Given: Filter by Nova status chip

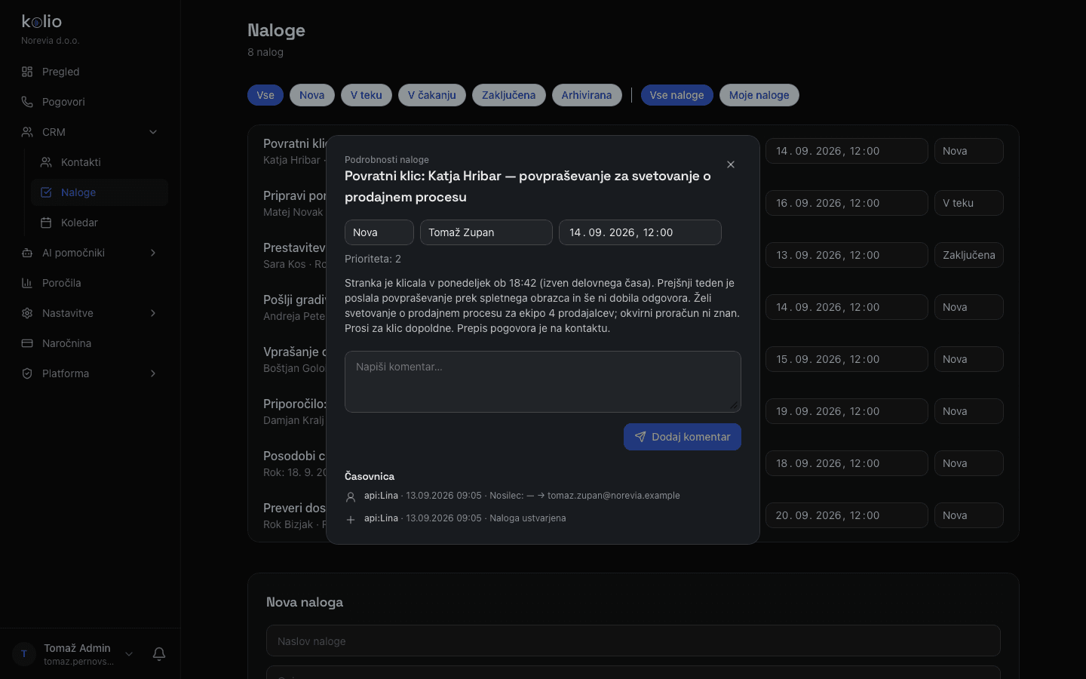Looking at the screenshot, I should 312,95.
